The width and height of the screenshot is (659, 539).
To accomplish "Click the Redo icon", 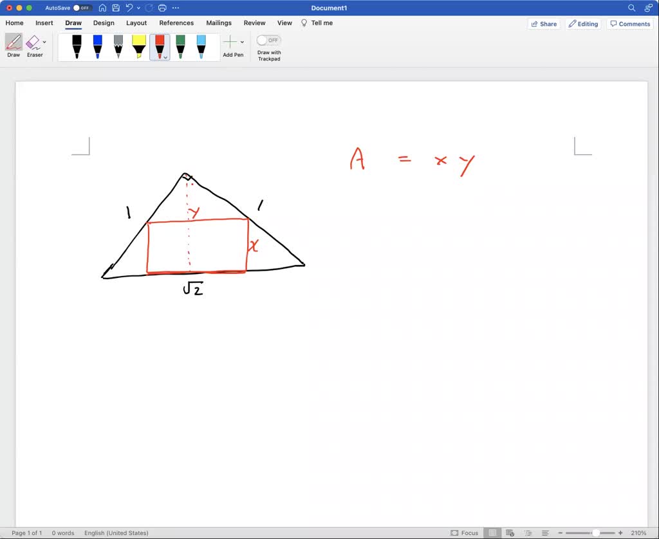I will [x=149, y=8].
